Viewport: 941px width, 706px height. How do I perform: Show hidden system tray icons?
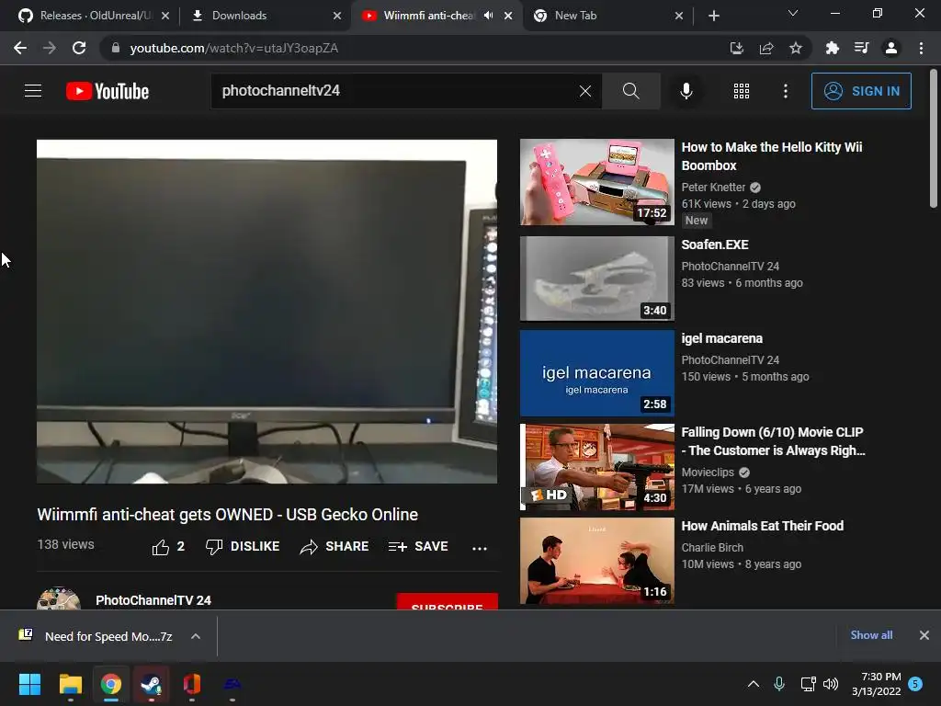tap(754, 684)
